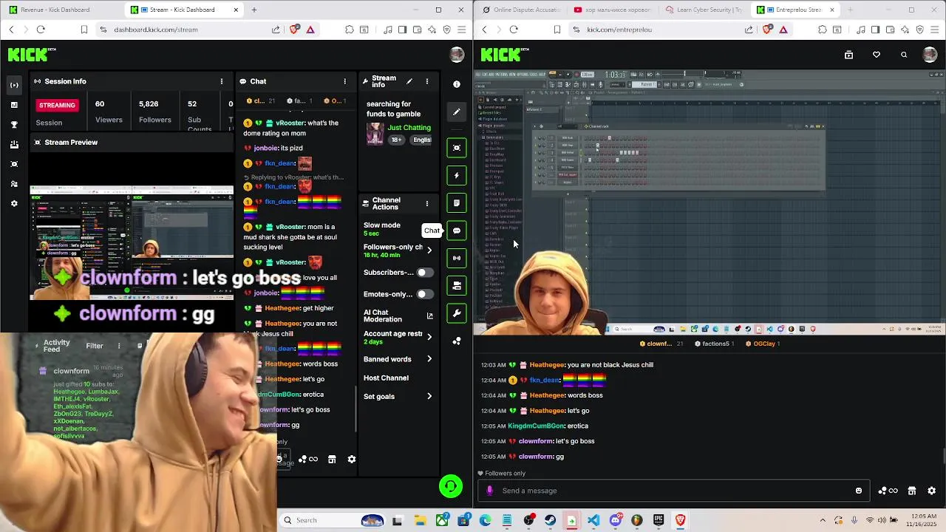Open the Slow mode setting
Image resolution: width=946 pixels, height=532 pixels.
coord(382,229)
